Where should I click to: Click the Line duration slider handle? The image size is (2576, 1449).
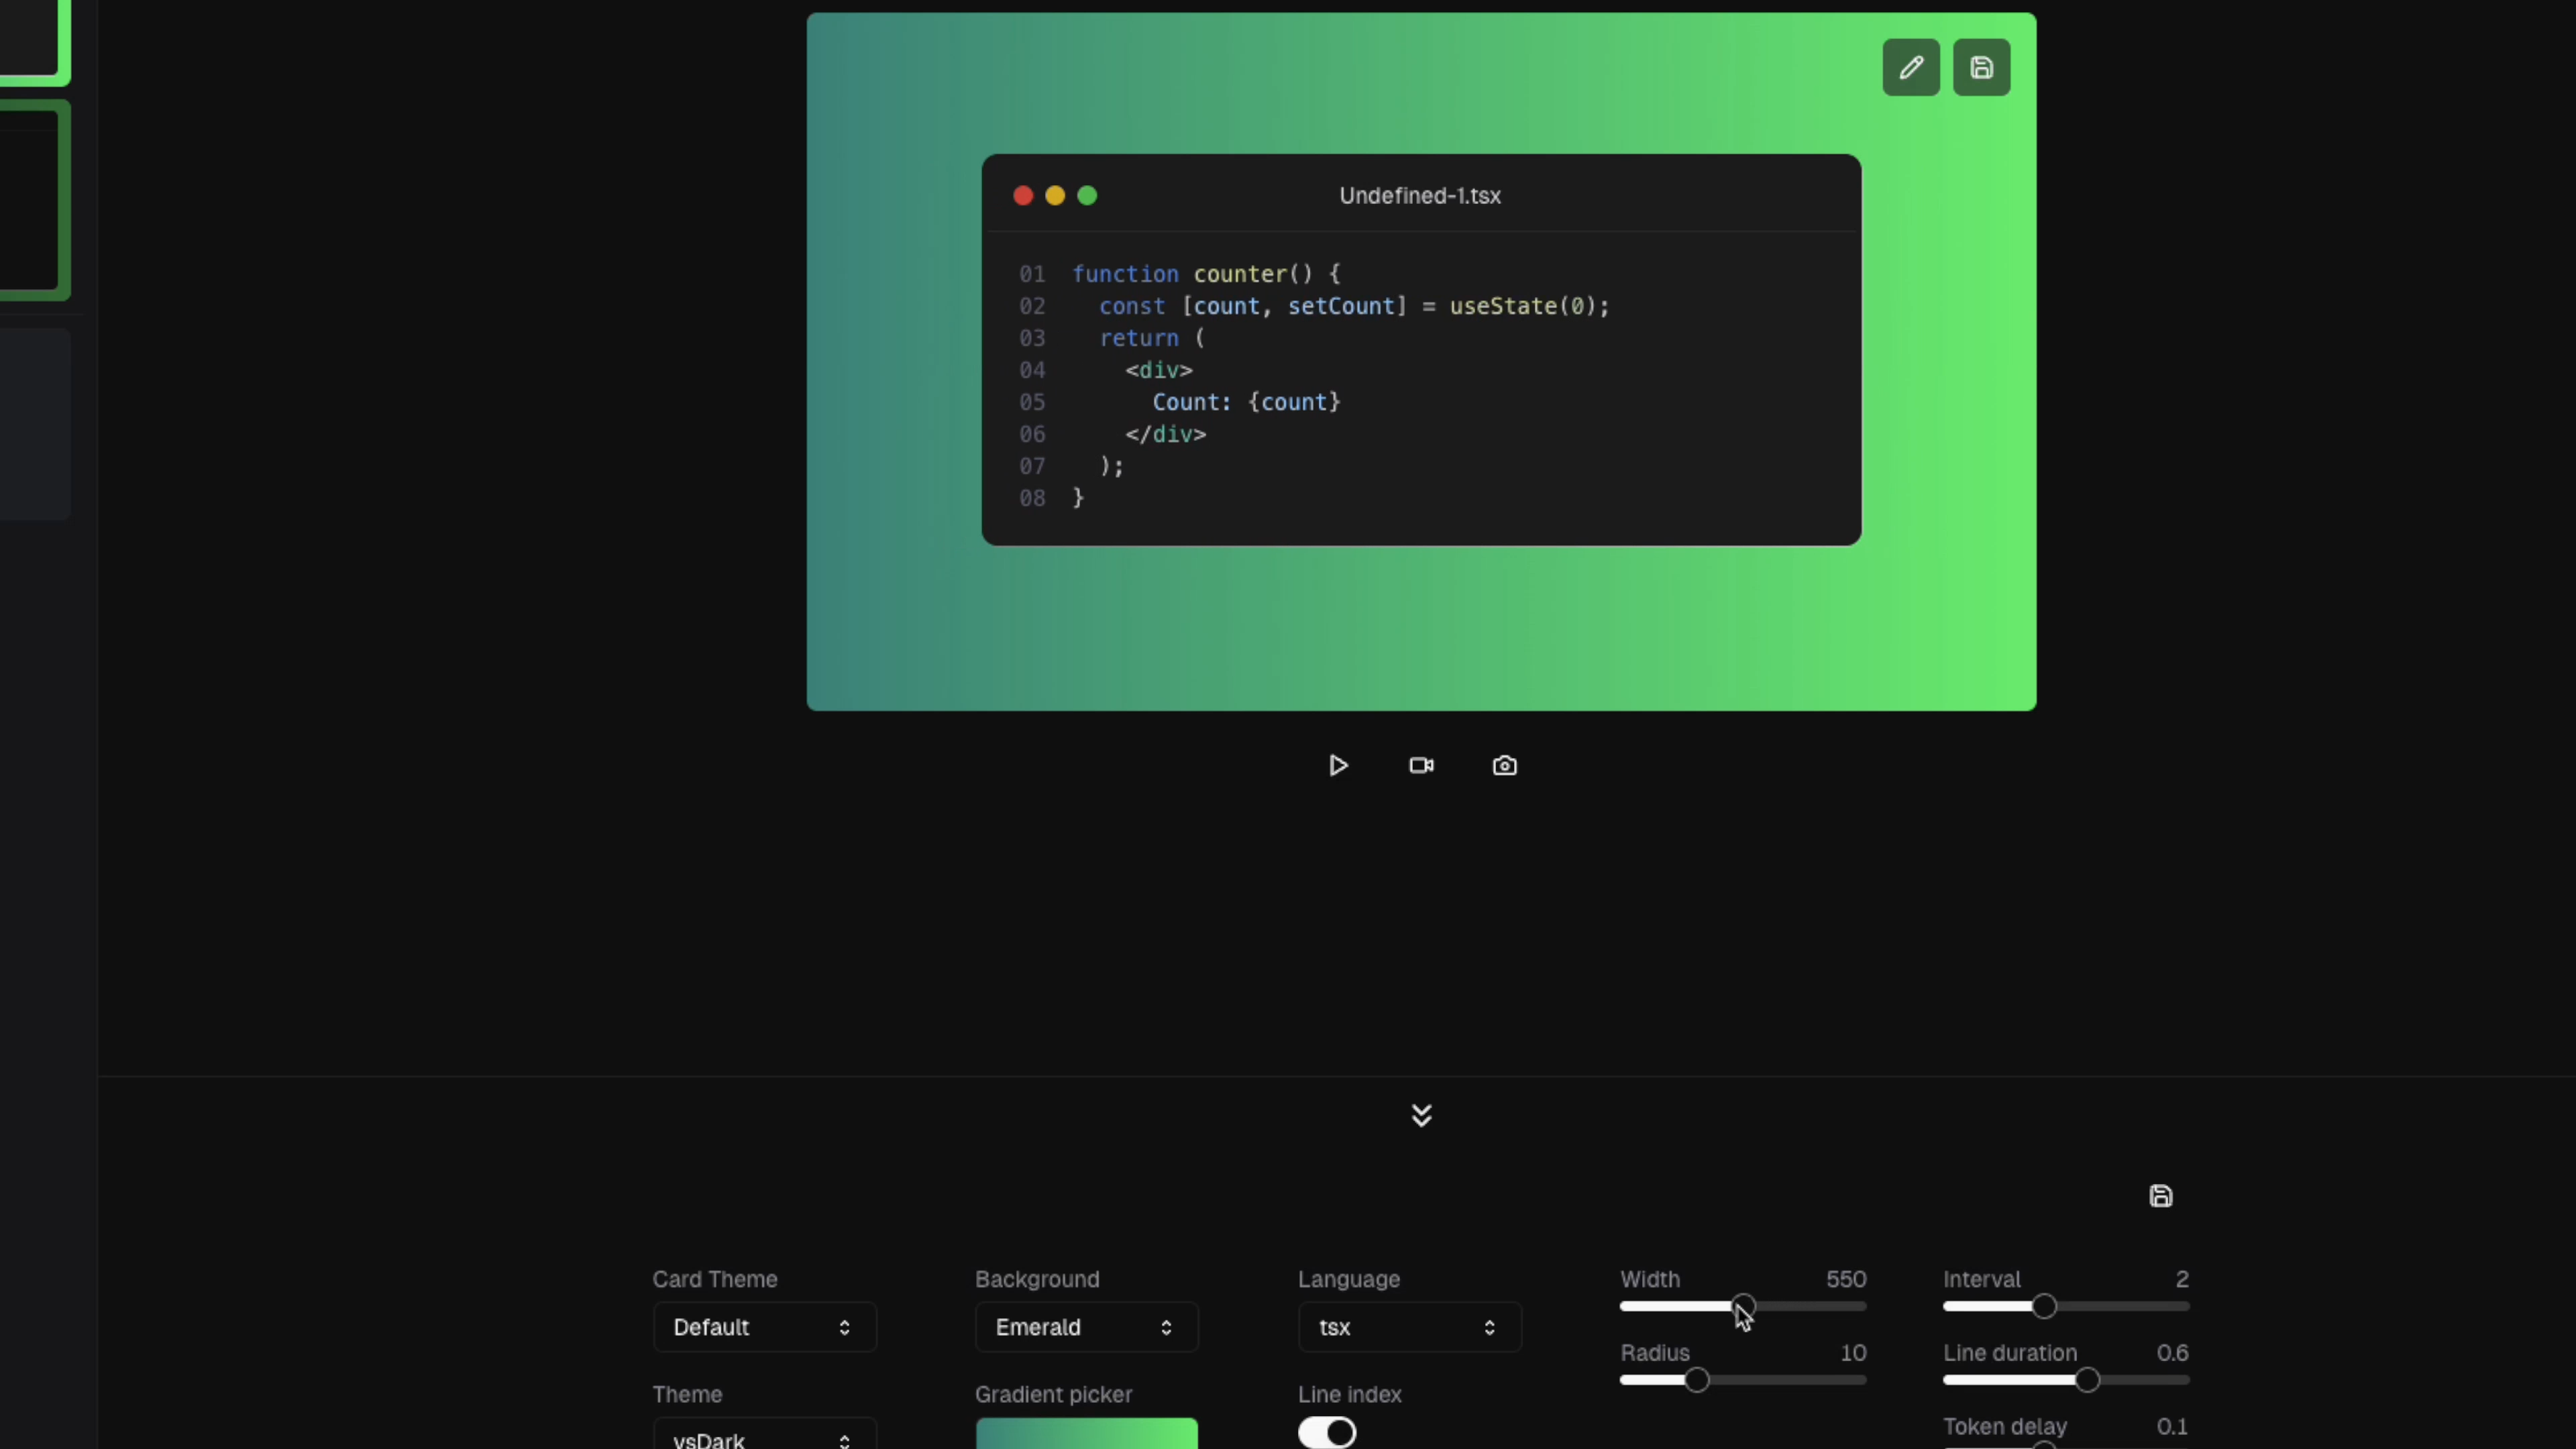click(x=2087, y=1380)
